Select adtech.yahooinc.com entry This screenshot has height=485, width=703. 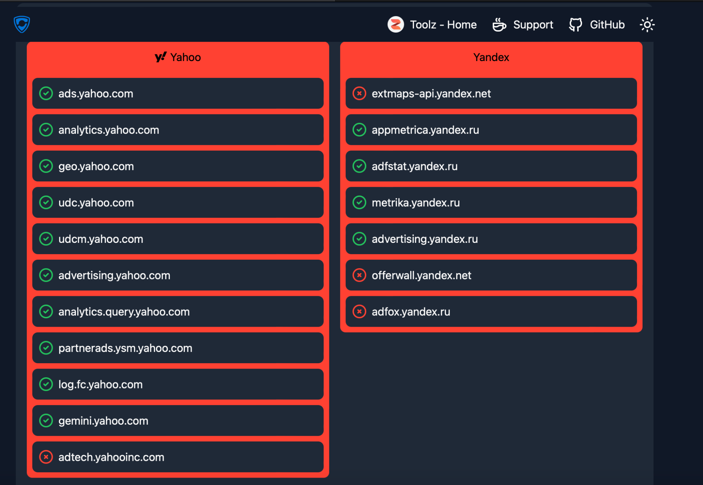178,457
